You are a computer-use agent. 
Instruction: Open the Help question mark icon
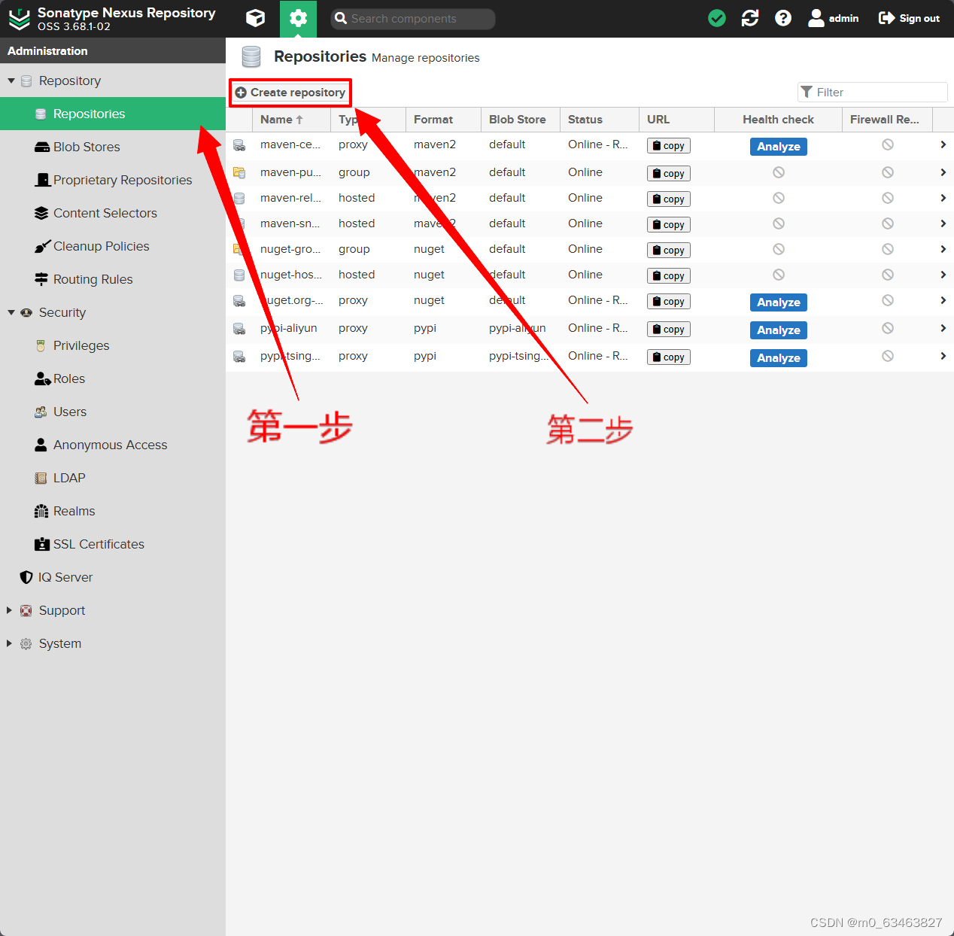tap(783, 18)
